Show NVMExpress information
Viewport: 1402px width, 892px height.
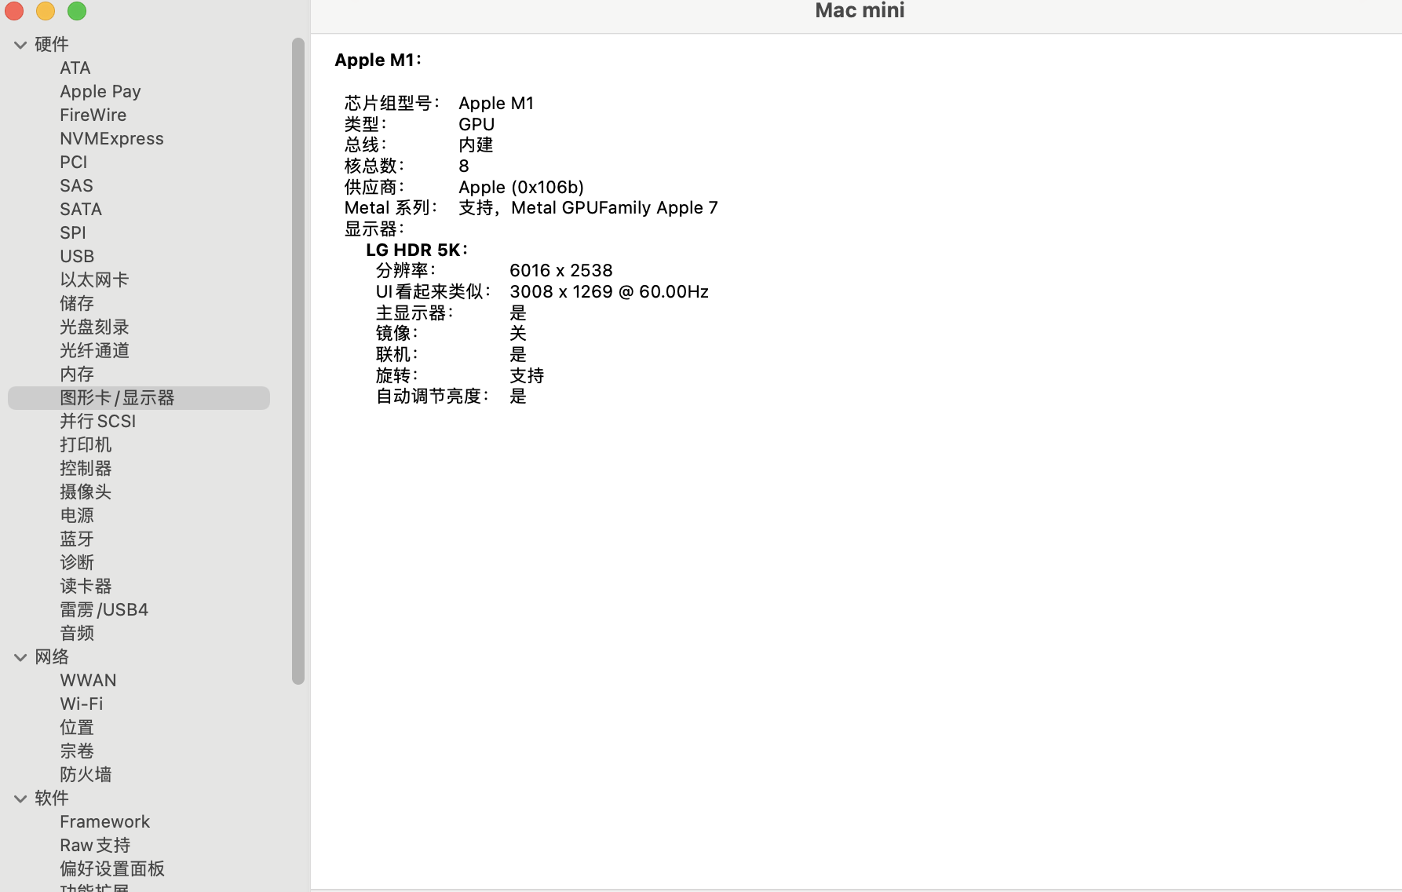(x=111, y=139)
